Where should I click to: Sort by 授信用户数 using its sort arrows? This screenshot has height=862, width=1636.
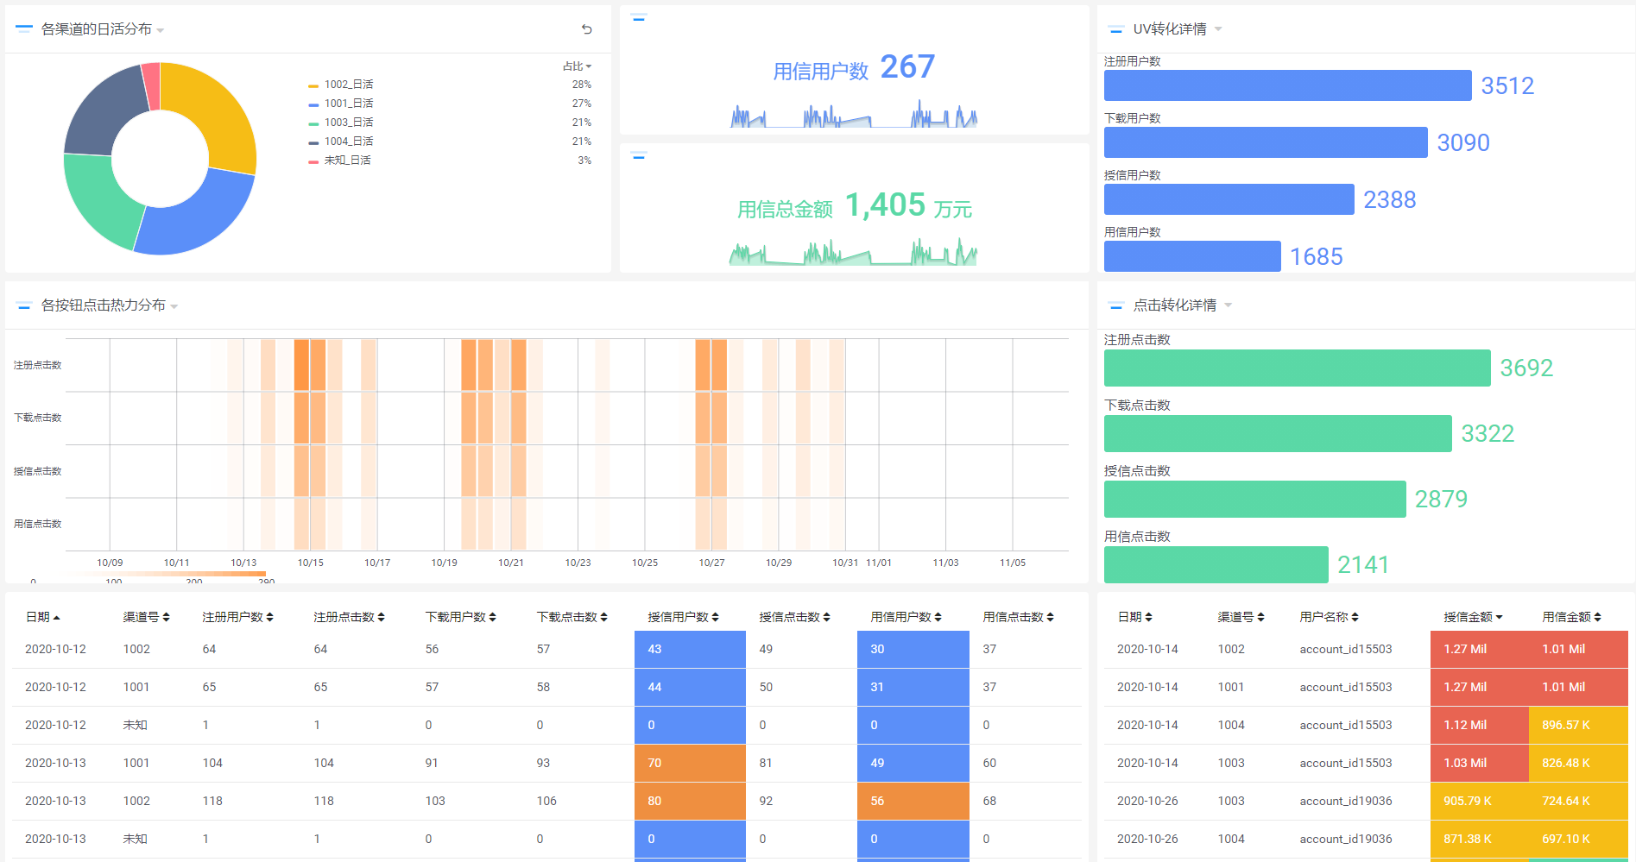point(716,618)
